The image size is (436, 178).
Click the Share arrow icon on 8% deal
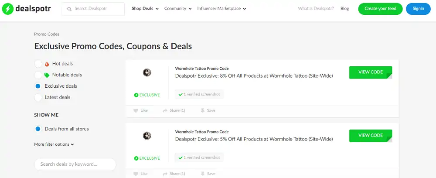point(165,110)
